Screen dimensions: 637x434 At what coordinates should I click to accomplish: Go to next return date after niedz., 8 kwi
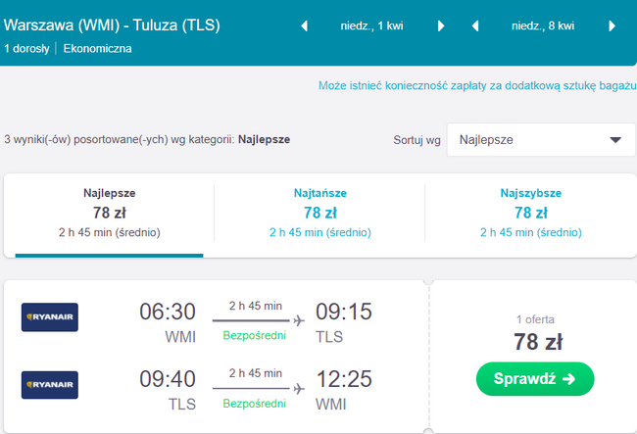click(612, 26)
